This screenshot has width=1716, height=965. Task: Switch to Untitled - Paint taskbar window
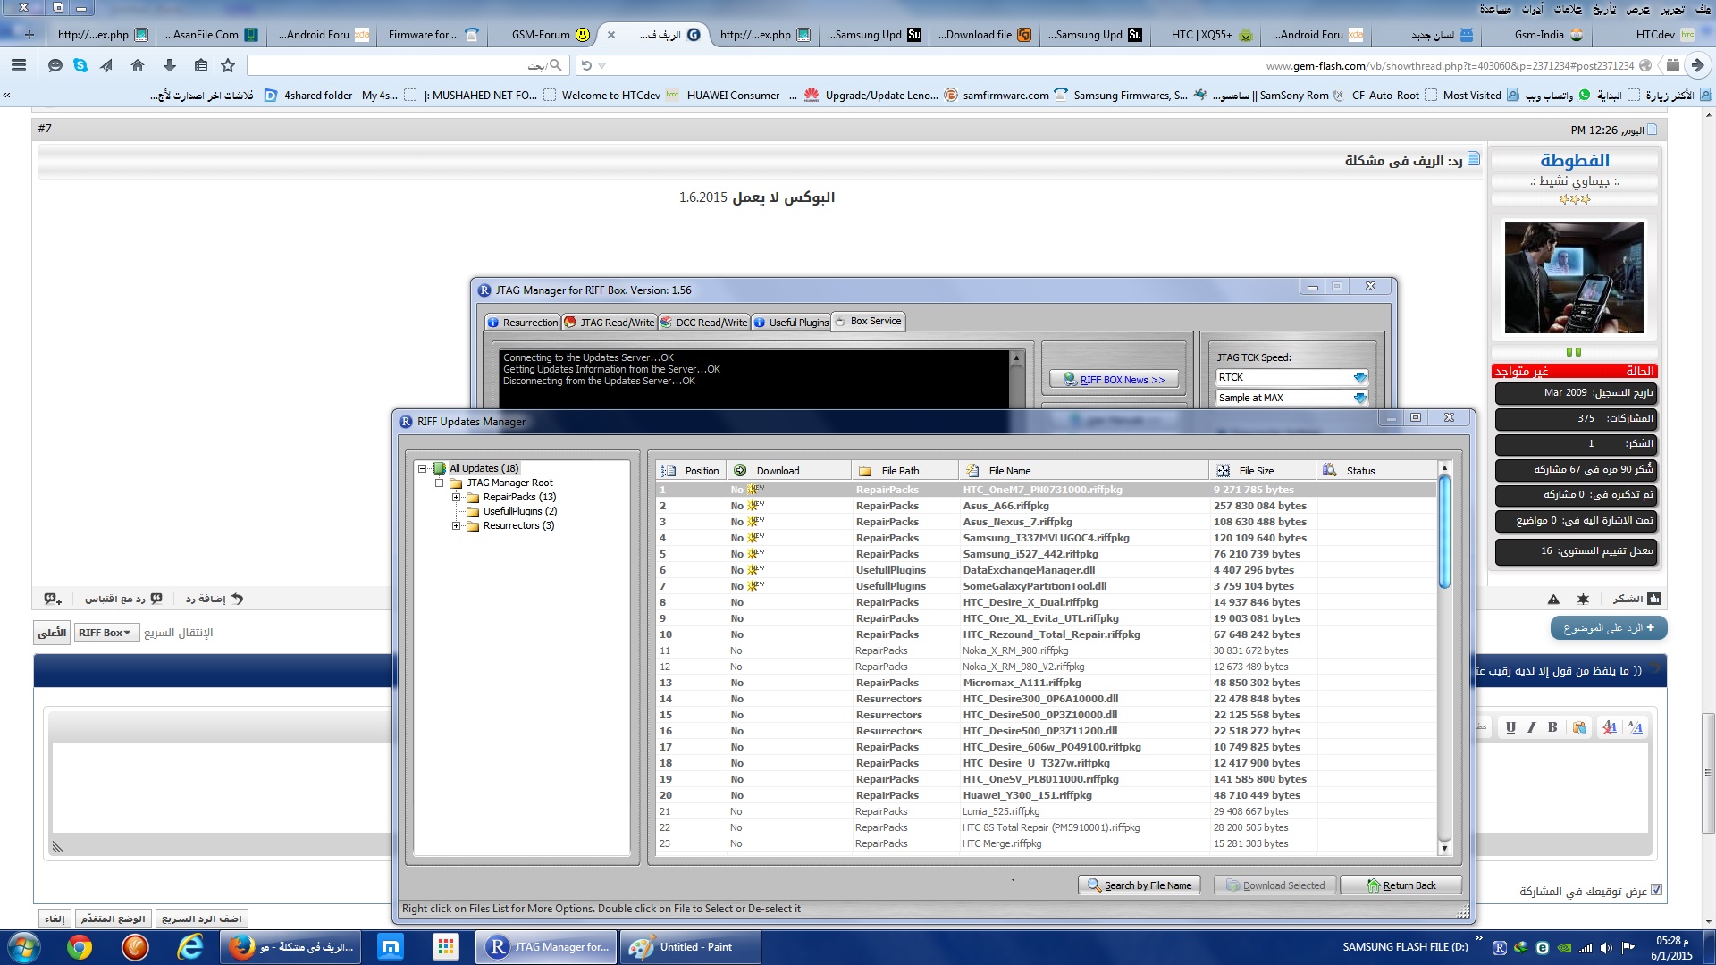click(x=689, y=947)
